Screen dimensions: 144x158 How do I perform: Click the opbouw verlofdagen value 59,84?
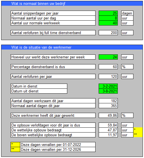coord(108,125)
